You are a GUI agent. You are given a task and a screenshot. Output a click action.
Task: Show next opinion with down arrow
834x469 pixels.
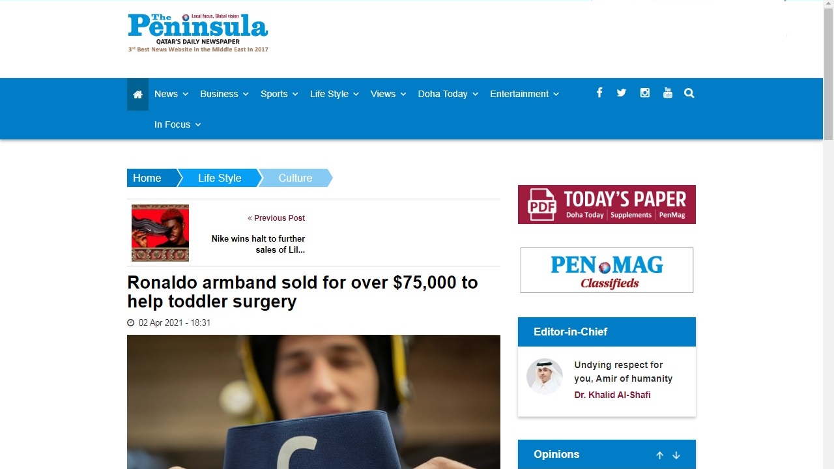676,455
